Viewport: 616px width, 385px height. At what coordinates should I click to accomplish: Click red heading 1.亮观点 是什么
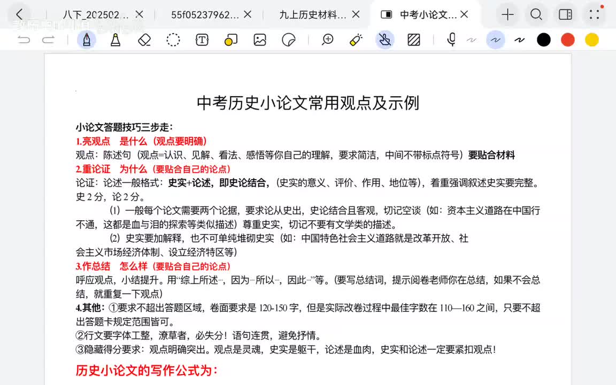click(141, 141)
